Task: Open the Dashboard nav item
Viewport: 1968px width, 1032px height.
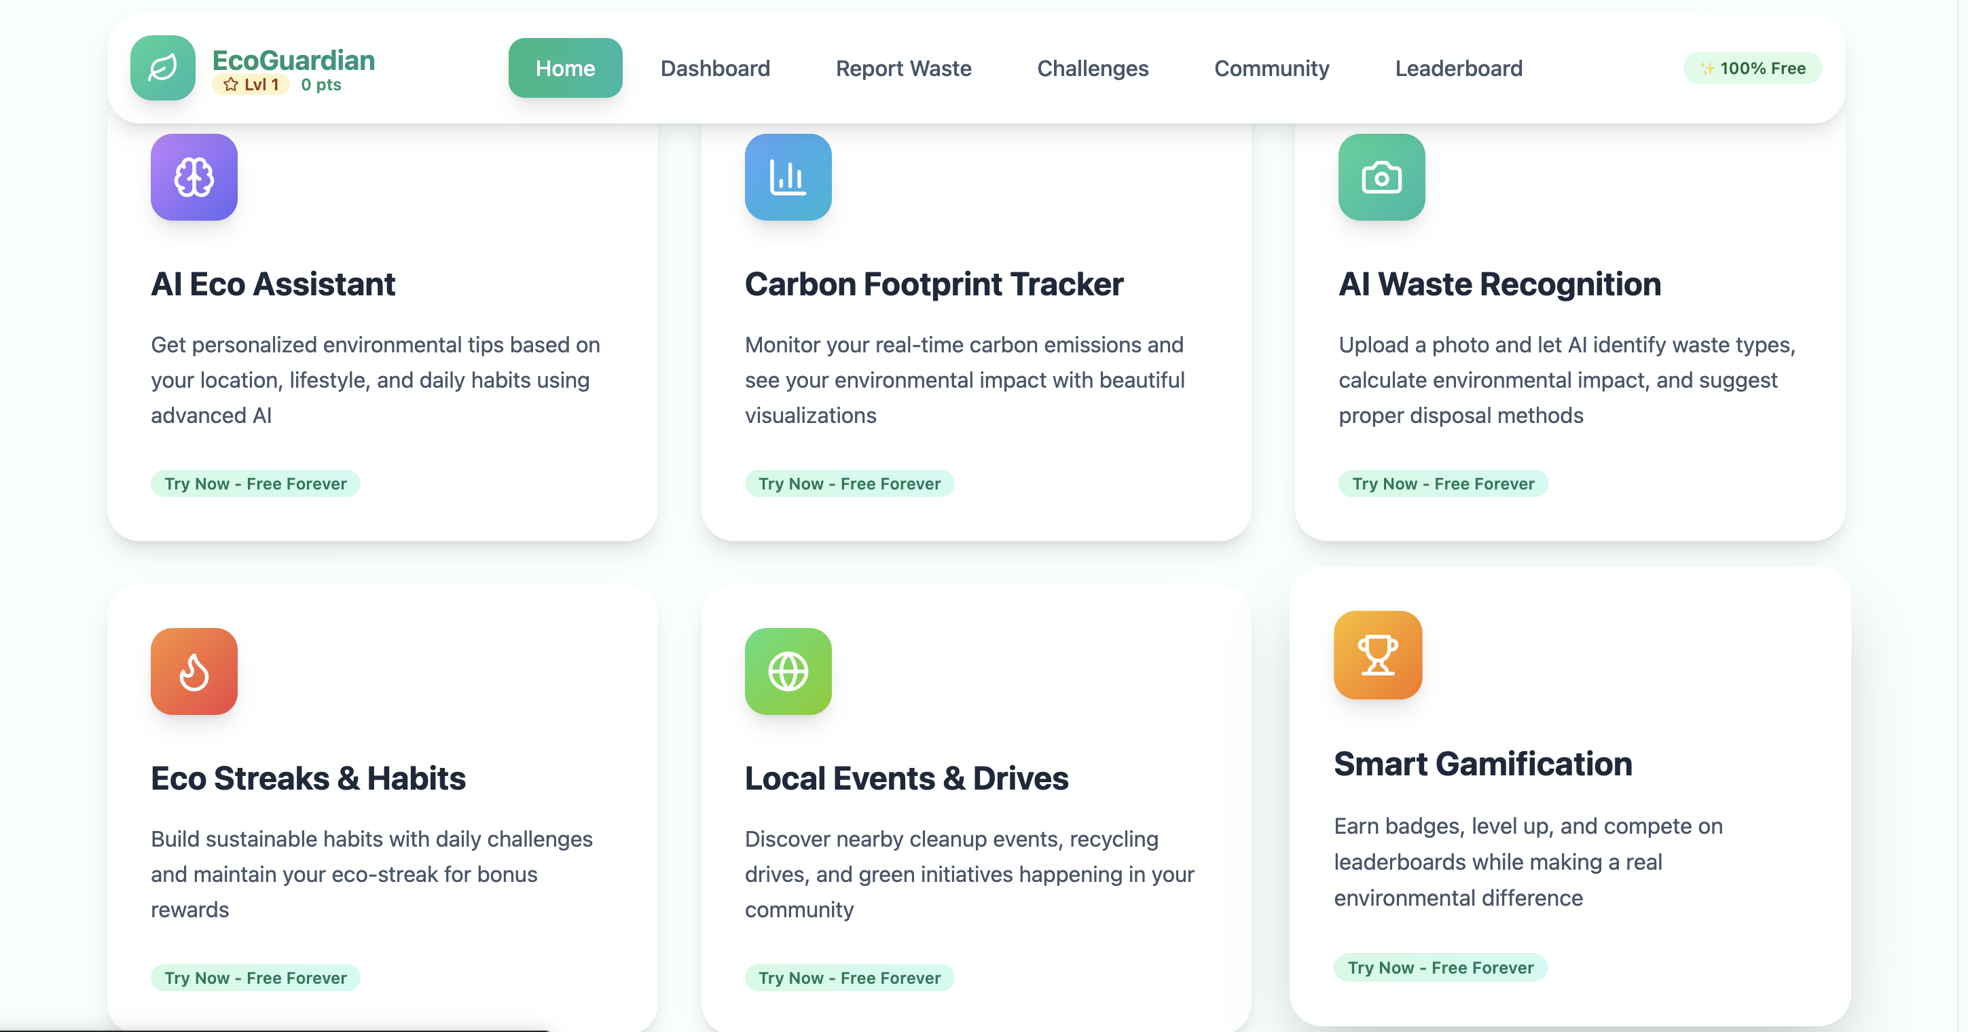Action: (715, 69)
